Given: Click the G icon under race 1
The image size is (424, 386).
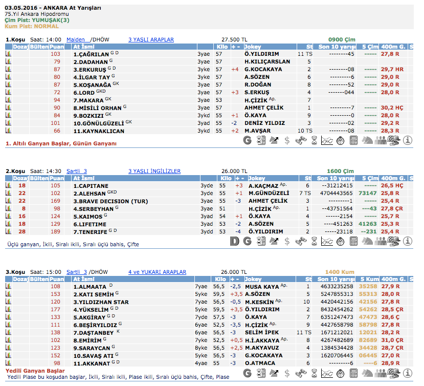Looking at the screenshot, I should [x=248, y=140].
